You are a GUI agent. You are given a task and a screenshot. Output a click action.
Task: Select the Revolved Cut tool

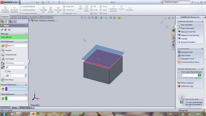pyautogui.click(x=58, y=10)
